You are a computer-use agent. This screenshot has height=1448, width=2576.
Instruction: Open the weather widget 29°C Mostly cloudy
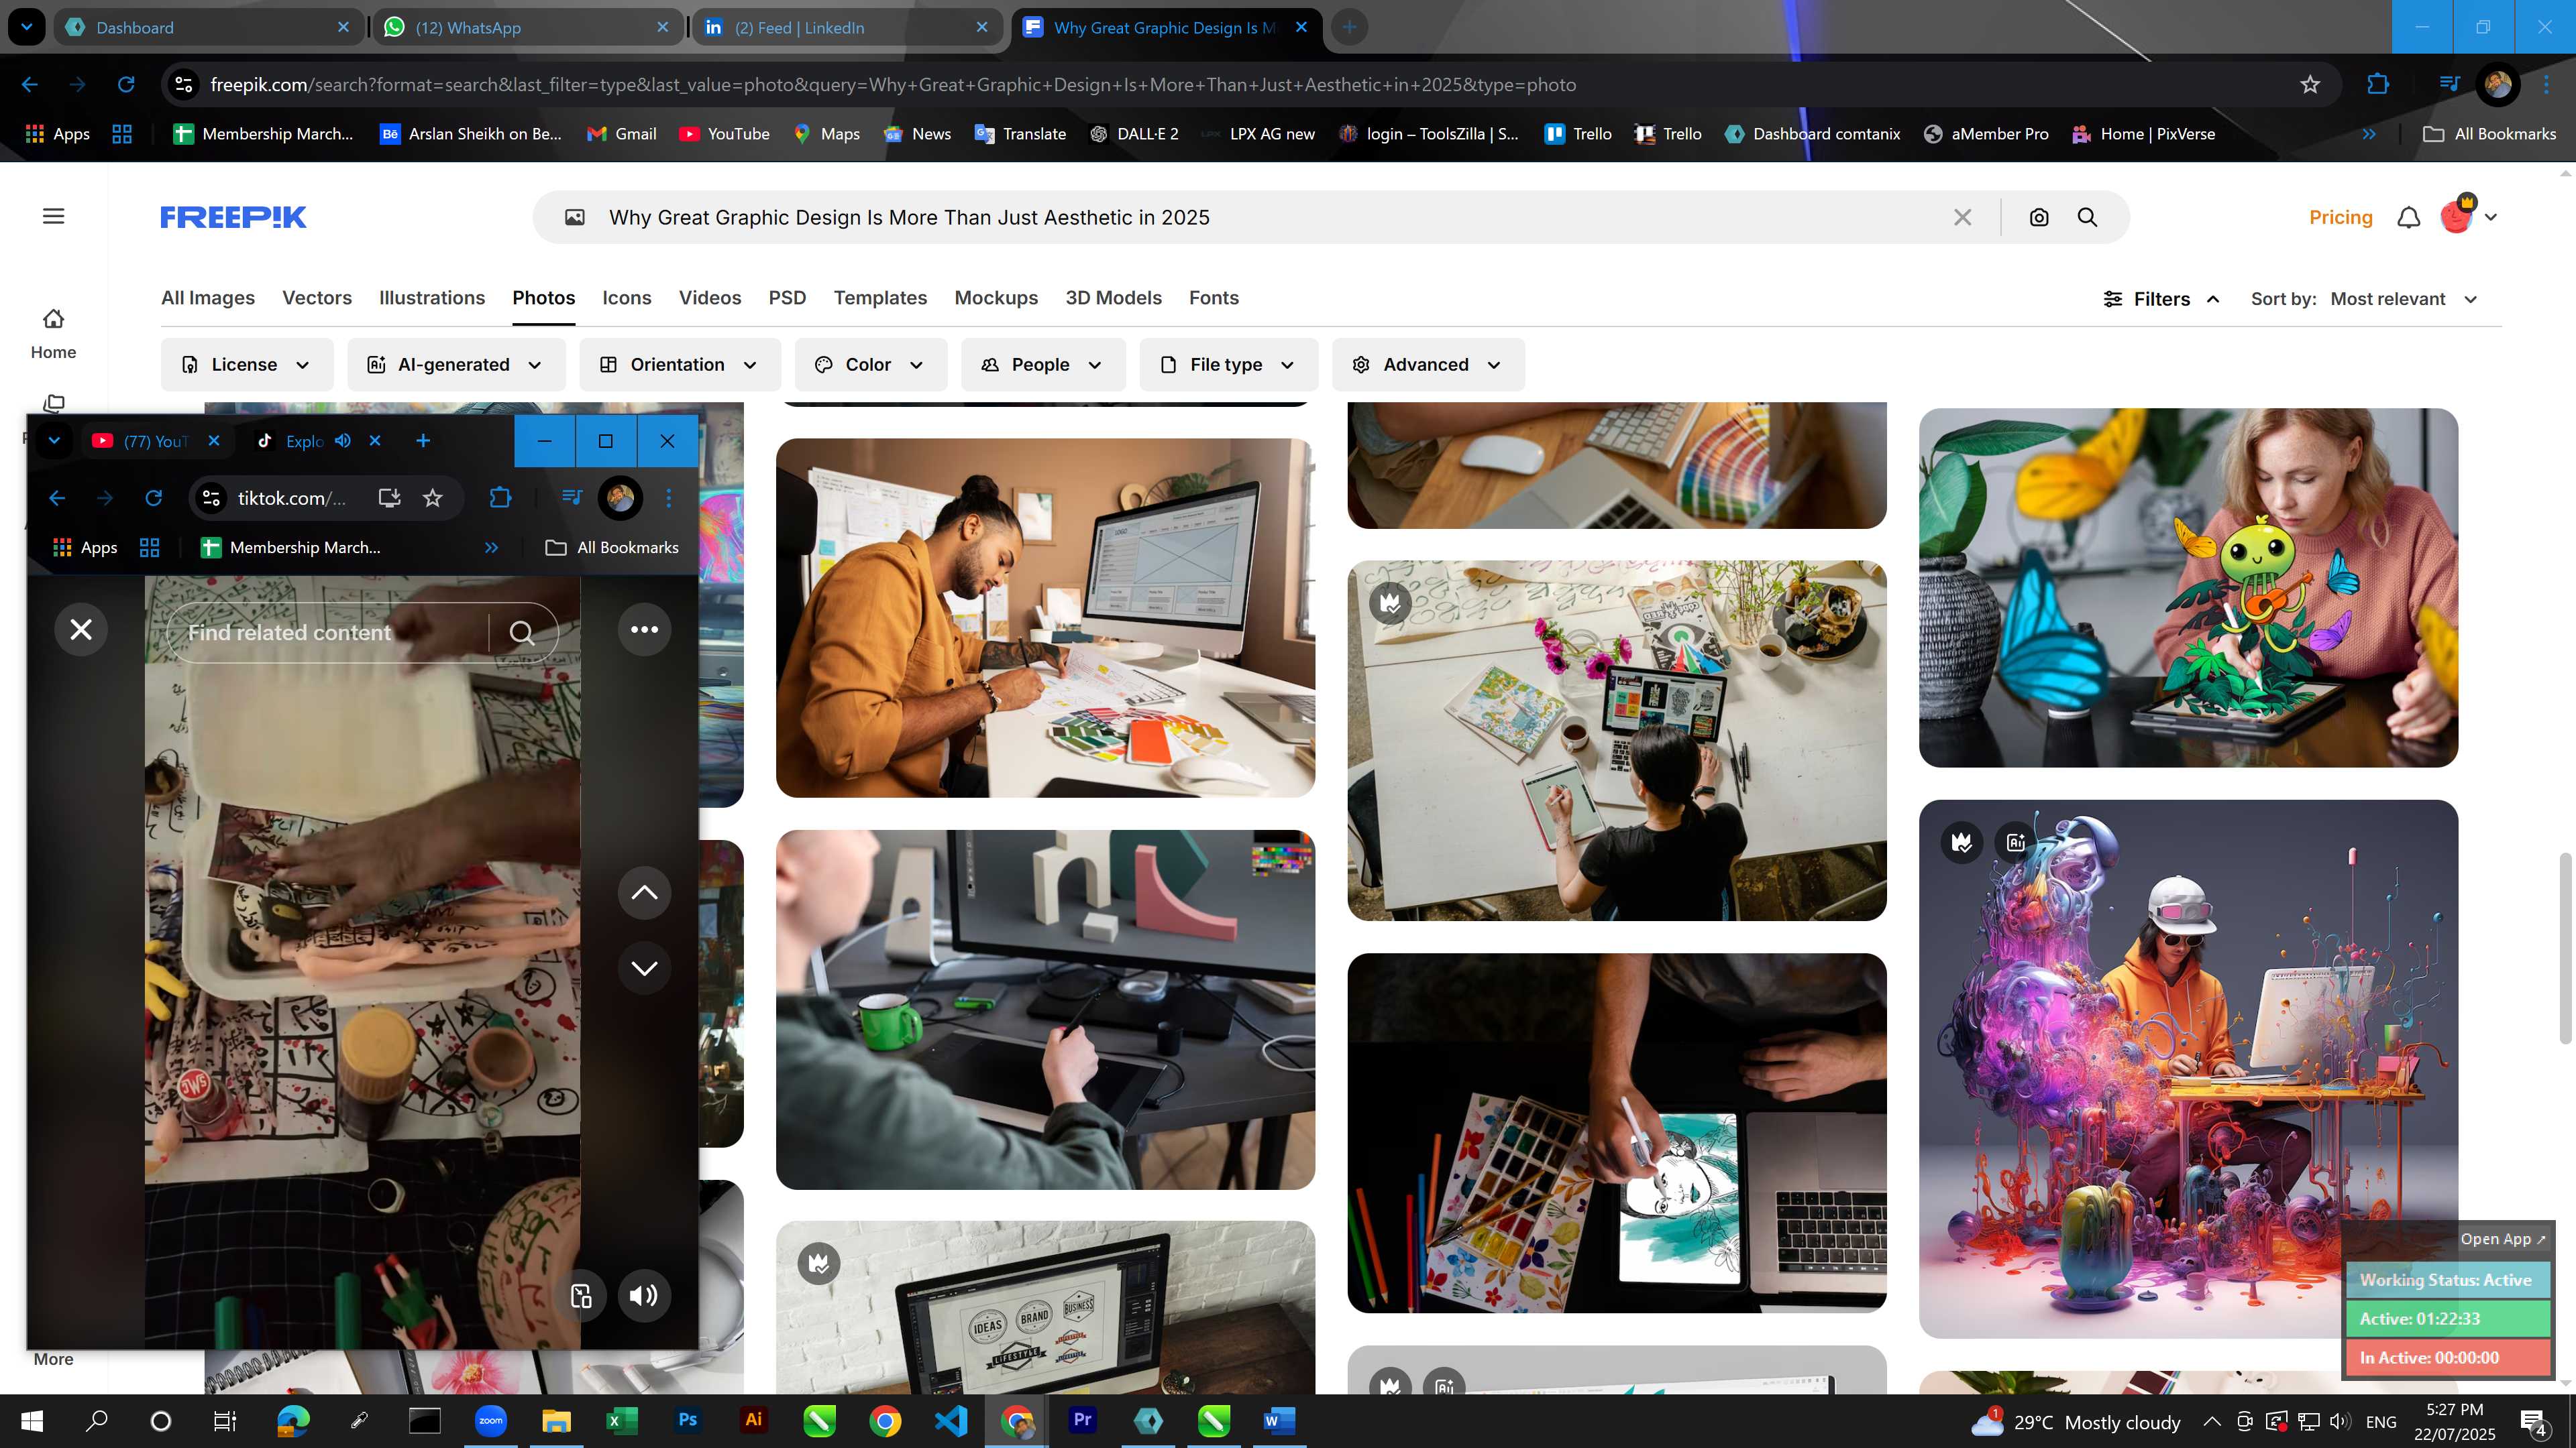2075,1421
